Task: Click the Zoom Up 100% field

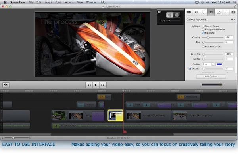Action: click(229, 54)
